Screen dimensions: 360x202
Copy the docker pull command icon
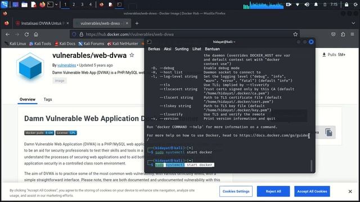pyautogui.click(x=328, y=132)
